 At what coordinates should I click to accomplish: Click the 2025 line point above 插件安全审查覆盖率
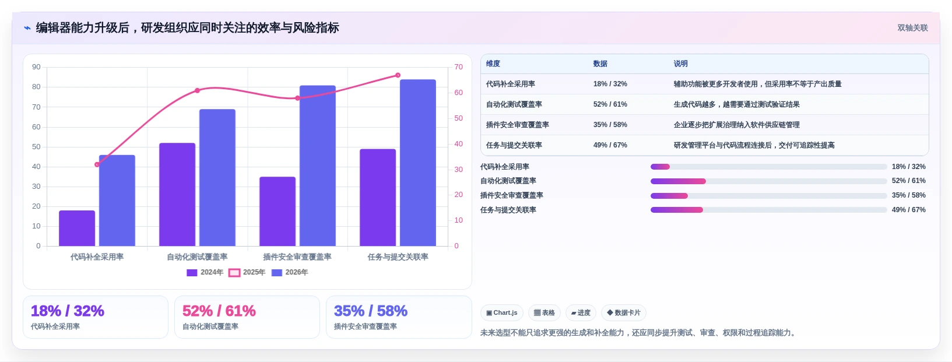click(x=297, y=98)
